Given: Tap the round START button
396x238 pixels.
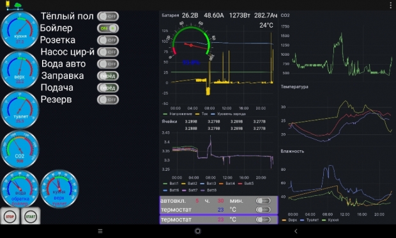Looking at the screenshot, I should tap(31, 216).
